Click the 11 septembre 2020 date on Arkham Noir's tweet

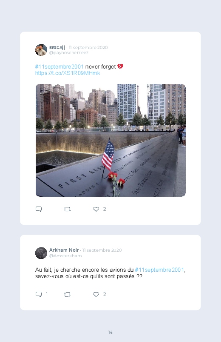[102, 250]
